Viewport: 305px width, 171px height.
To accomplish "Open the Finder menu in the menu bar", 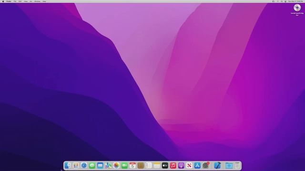I will 9,1.
